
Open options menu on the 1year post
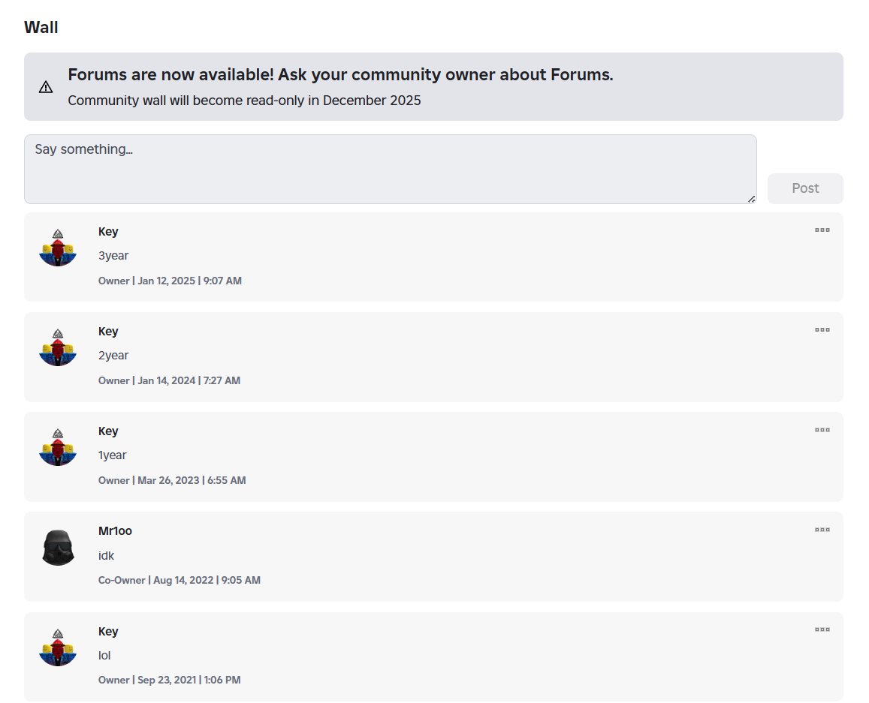(822, 430)
